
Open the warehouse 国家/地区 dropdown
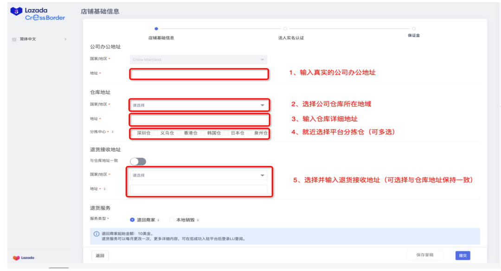[x=199, y=105]
